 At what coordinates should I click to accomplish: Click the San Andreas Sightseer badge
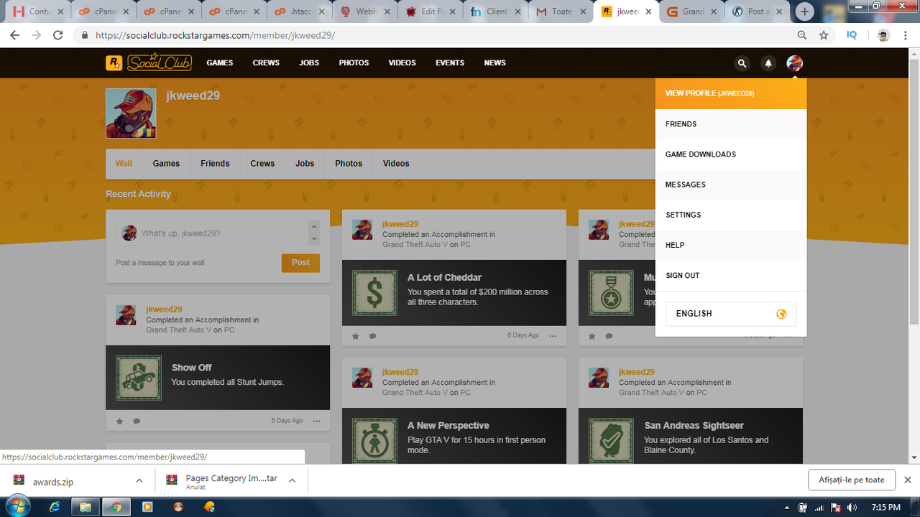pos(611,440)
